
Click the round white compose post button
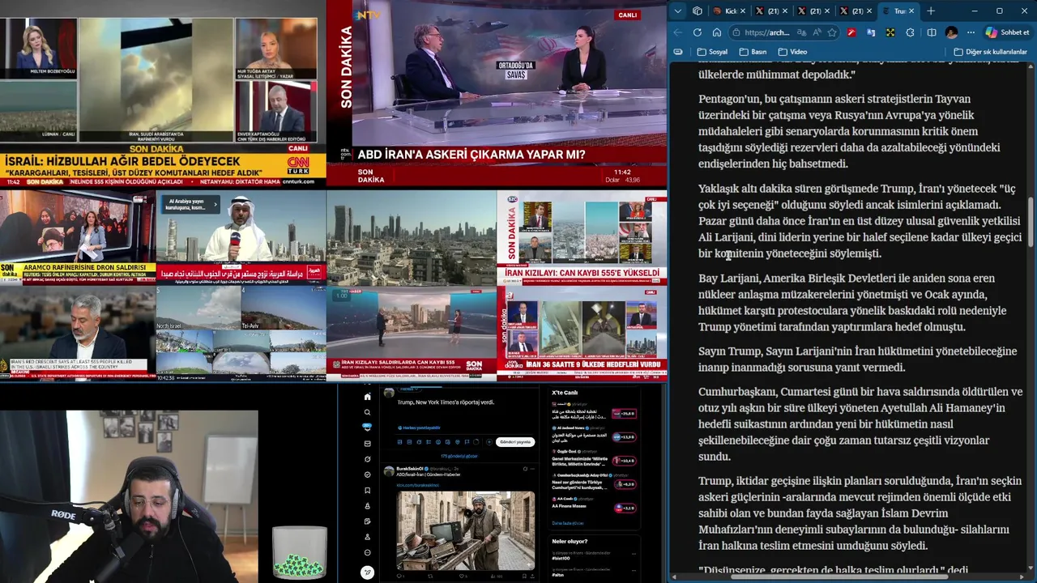click(x=367, y=572)
